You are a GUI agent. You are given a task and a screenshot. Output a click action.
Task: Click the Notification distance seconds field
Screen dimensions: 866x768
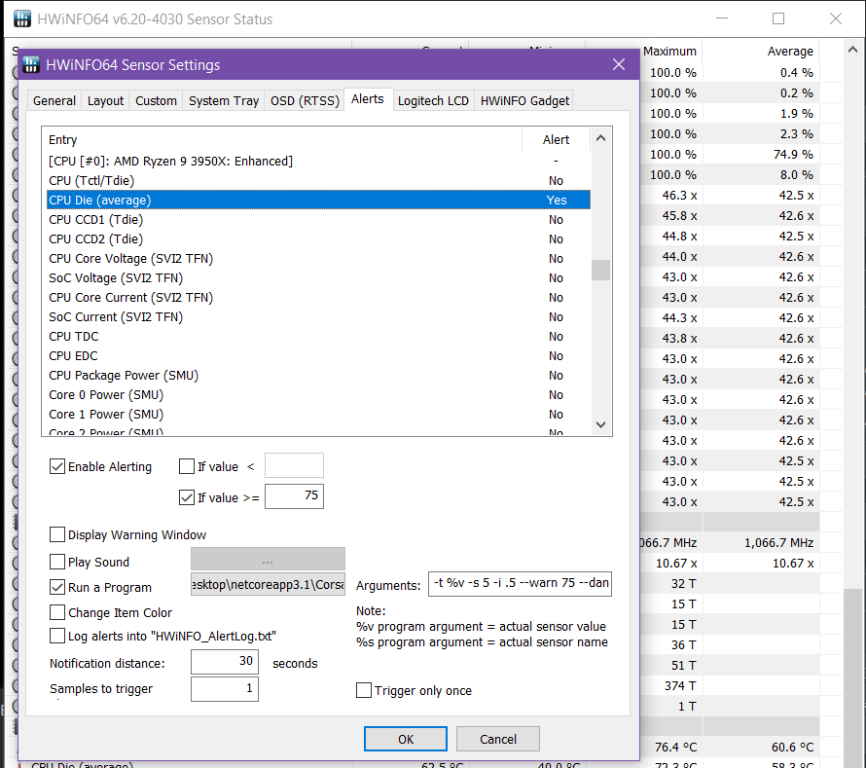[x=225, y=662]
